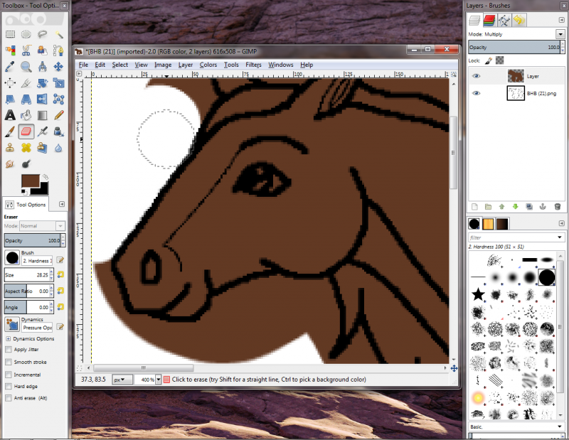Open the brush filter dropdown arrow
The image size is (569, 440).
pos(560,237)
